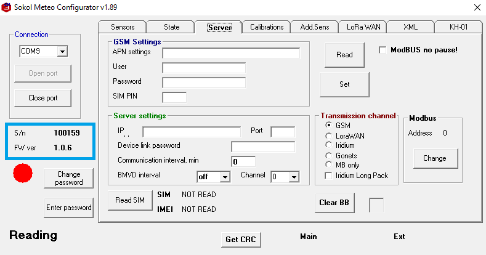Click the GSM User input field
Viewport: 486px width, 255px height.
[x=204, y=68]
